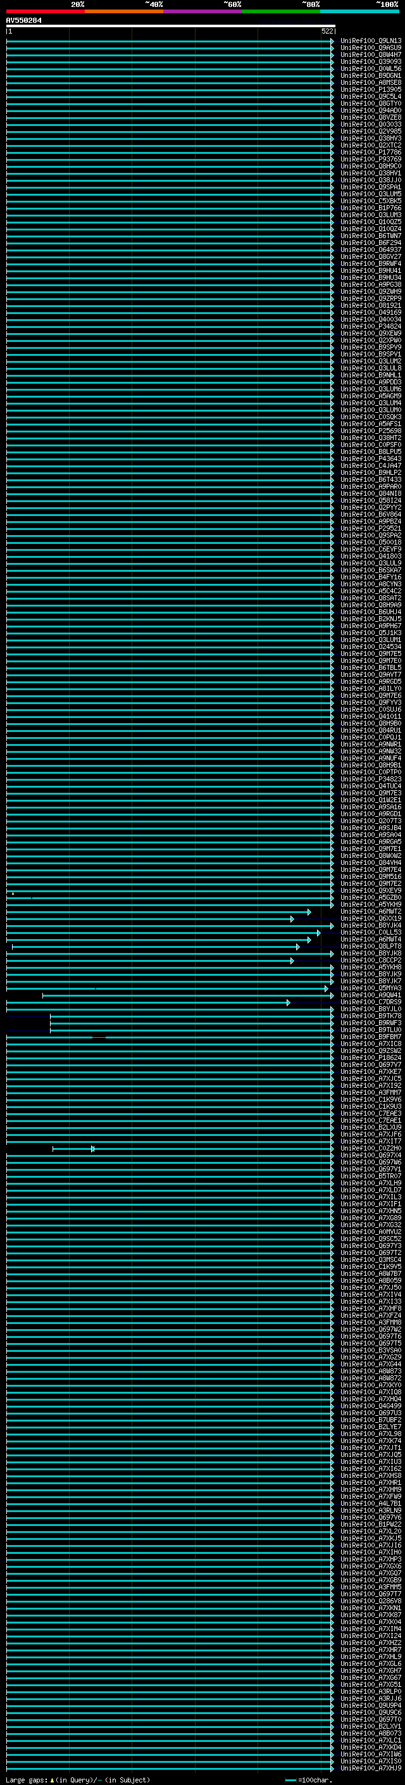405x1785 pixels.
Task: Open hit UniRef100_Q03033
Action: 370,125
